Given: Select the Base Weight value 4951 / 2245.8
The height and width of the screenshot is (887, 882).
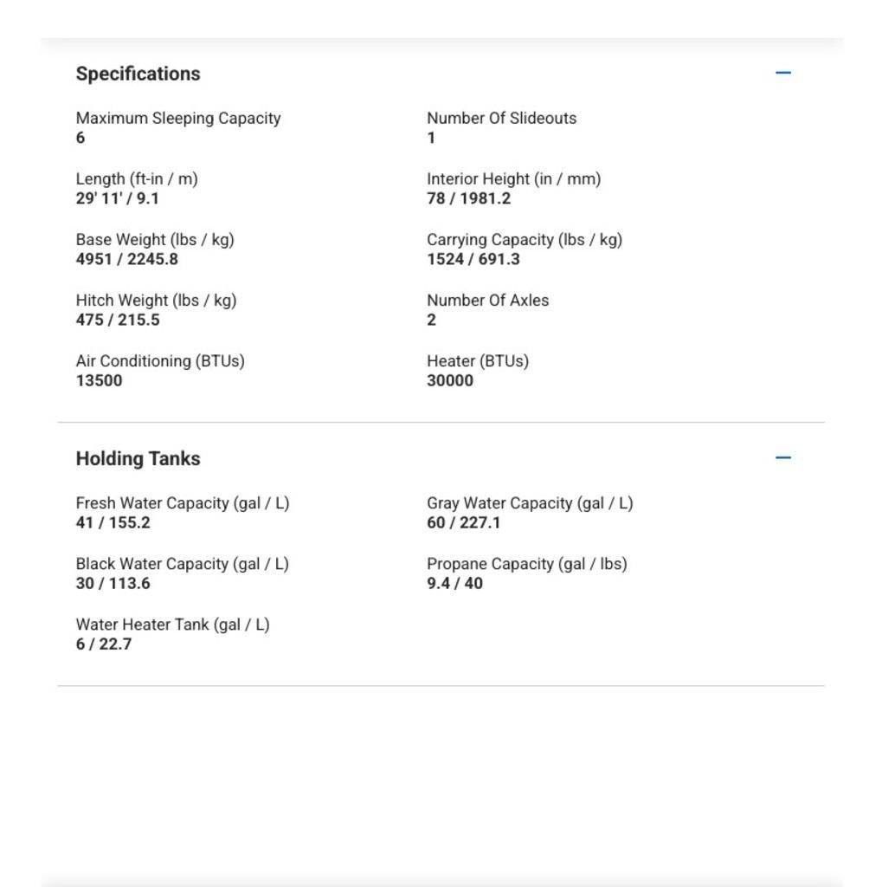Looking at the screenshot, I should pos(127,259).
